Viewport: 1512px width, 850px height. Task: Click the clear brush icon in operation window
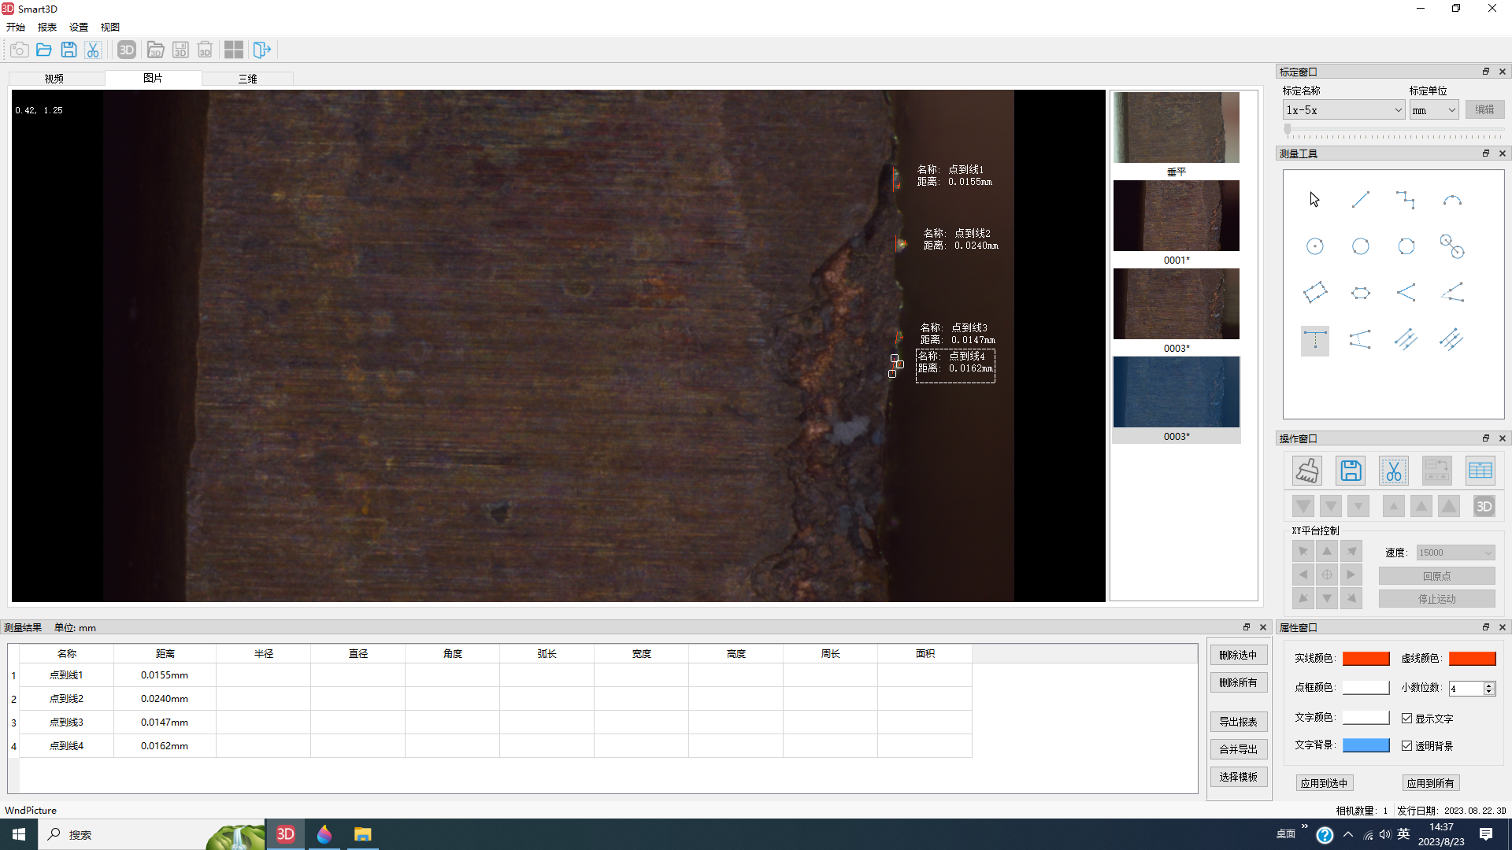1306,471
